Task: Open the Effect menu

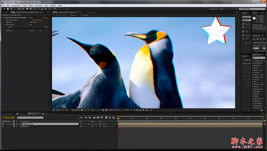Action: (31, 6)
